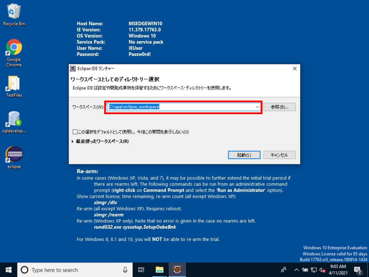Click the 起動(L) launch button
This screenshot has width=369, height=277.
tap(244, 155)
